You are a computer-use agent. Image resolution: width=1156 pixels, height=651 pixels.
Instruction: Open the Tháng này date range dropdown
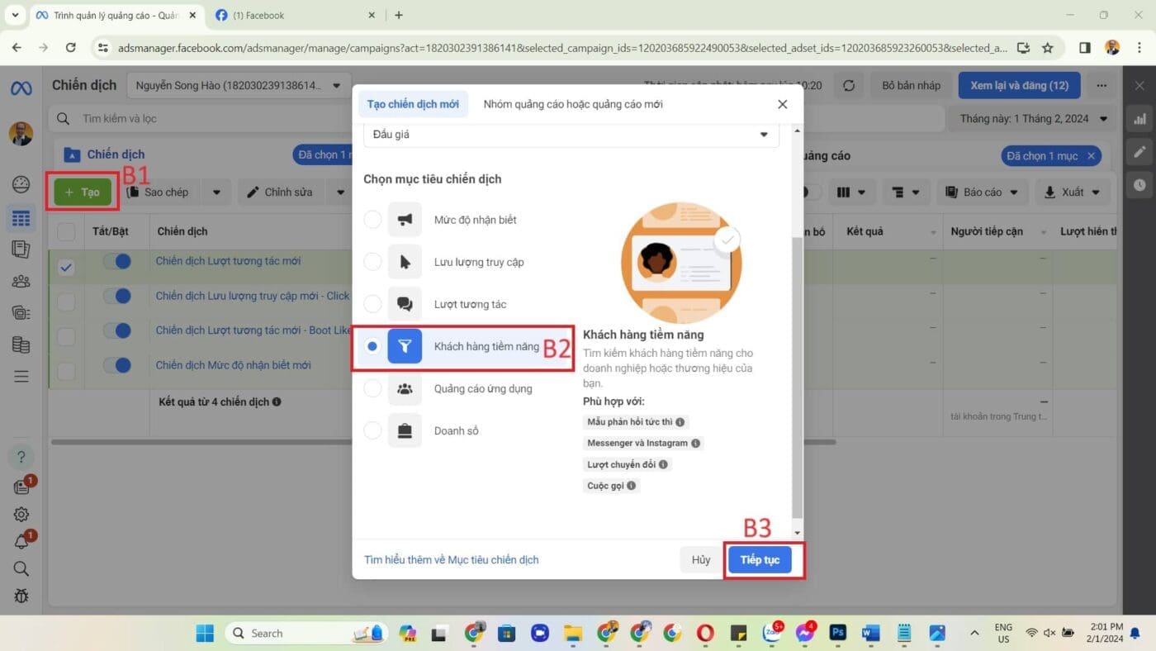[x=1034, y=119]
